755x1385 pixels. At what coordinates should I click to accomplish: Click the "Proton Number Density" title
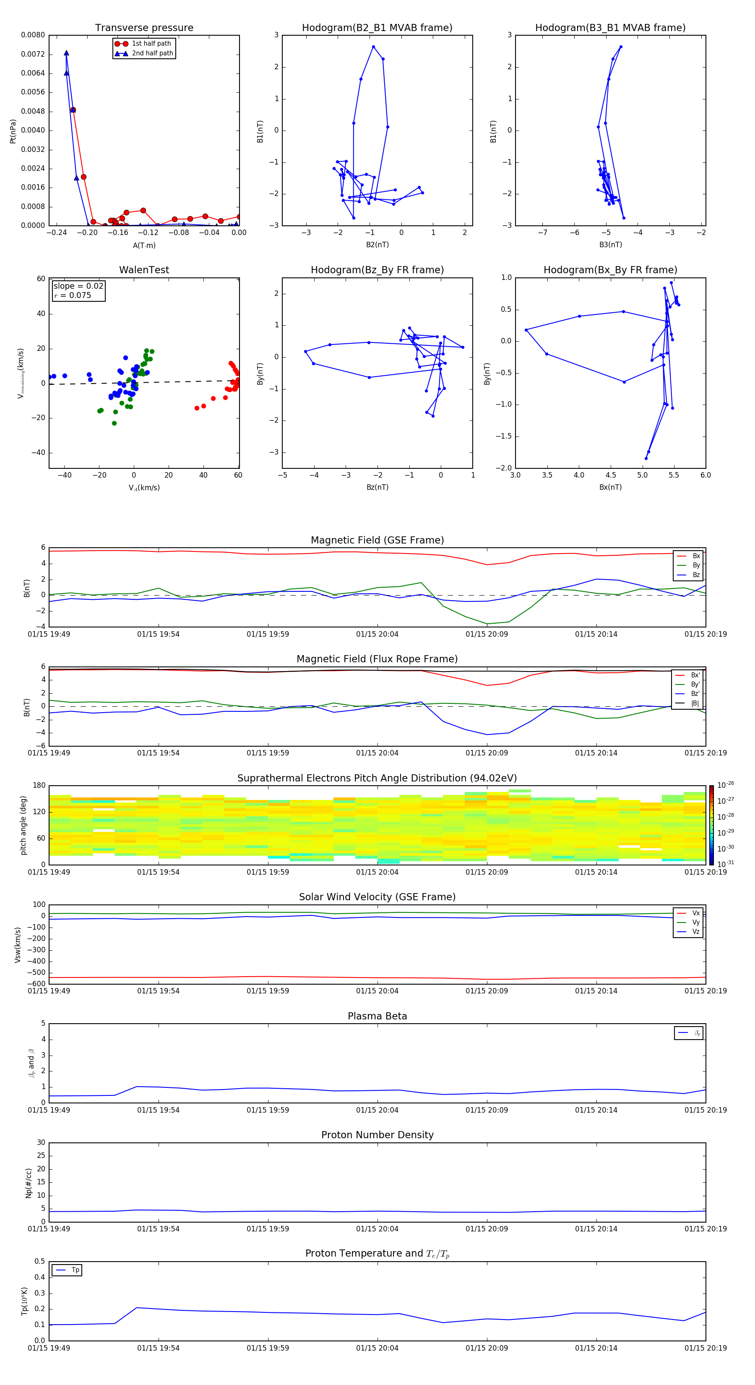[x=377, y=1135]
